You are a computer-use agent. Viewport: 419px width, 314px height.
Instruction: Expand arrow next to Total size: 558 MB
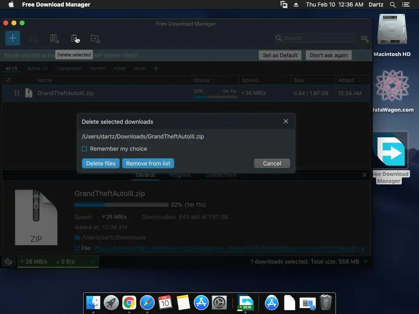(x=366, y=261)
